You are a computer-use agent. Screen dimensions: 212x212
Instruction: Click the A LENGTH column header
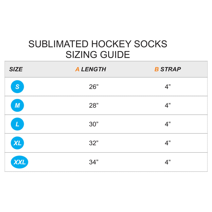pyautogui.click(x=91, y=69)
